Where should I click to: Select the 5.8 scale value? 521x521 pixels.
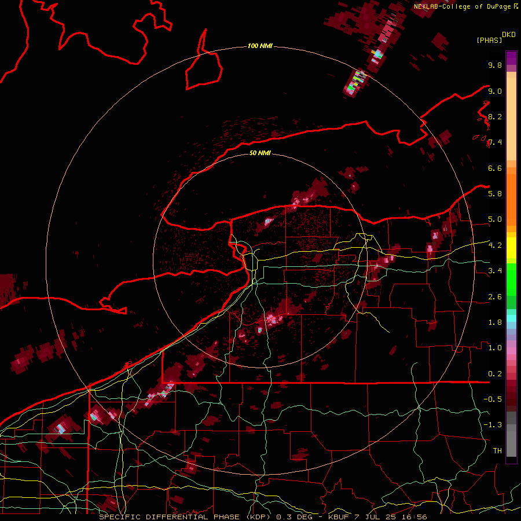495,194
